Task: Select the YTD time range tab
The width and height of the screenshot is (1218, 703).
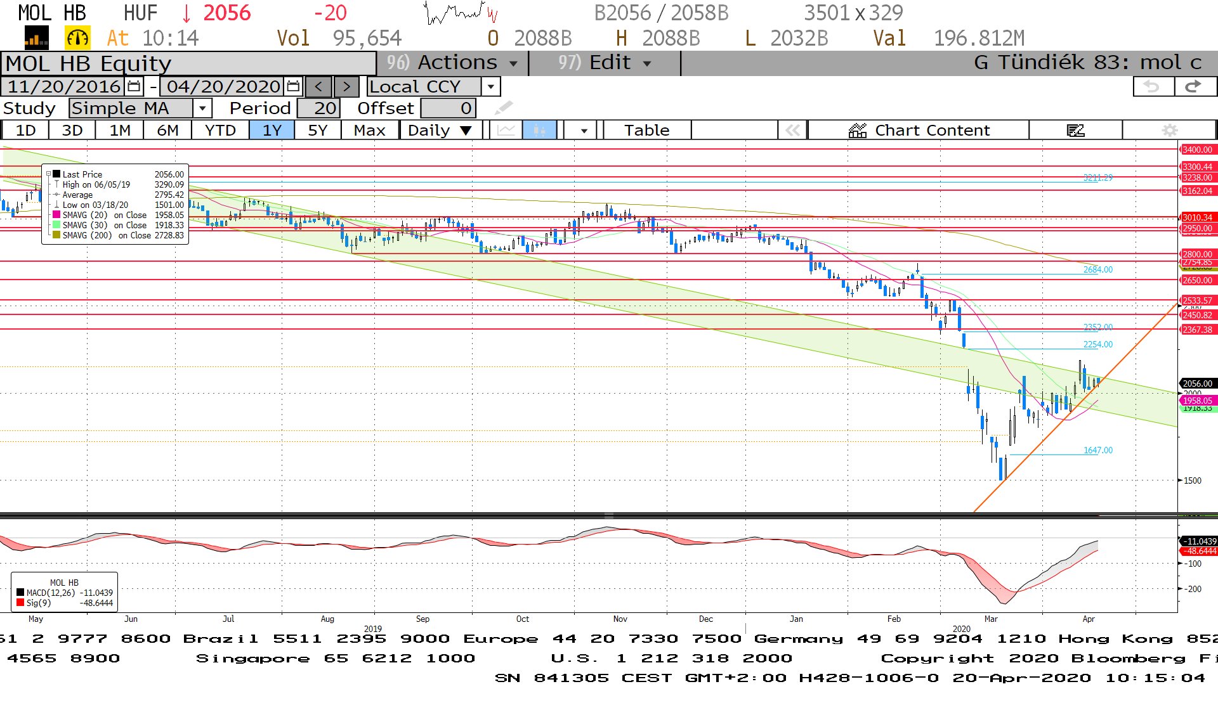Action: click(220, 130)
